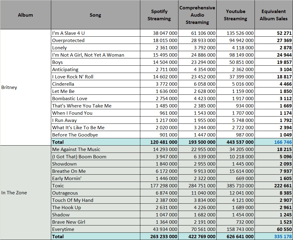The height and width of the screenshot is (240, 293).
Task: Select Britney total Youtube 443 537 000
Action: pyautogui.click(x=235, y=142)
